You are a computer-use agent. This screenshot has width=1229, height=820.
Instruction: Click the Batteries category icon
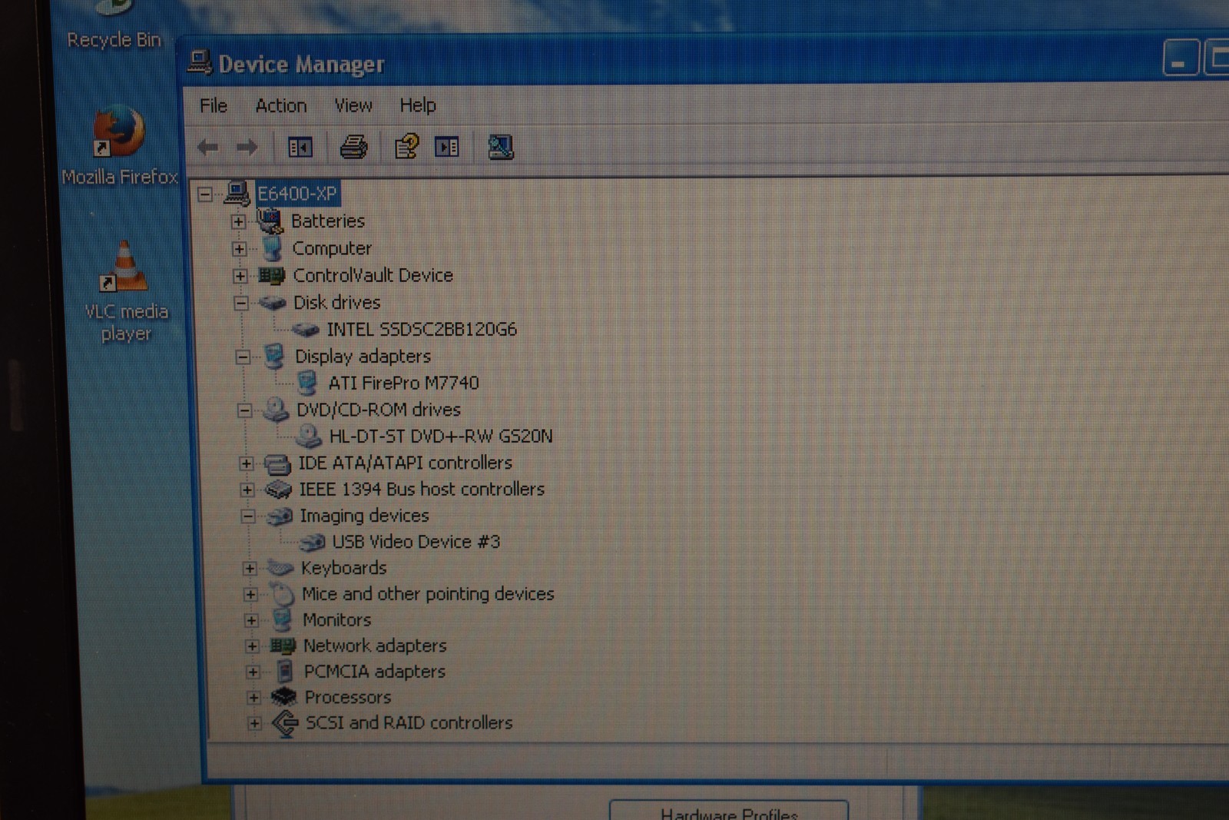(x=270, y=221)
